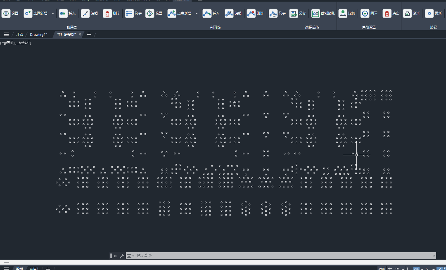Click the section line Insert polyline icon
446x270 pixels.
tap(207, 13)
